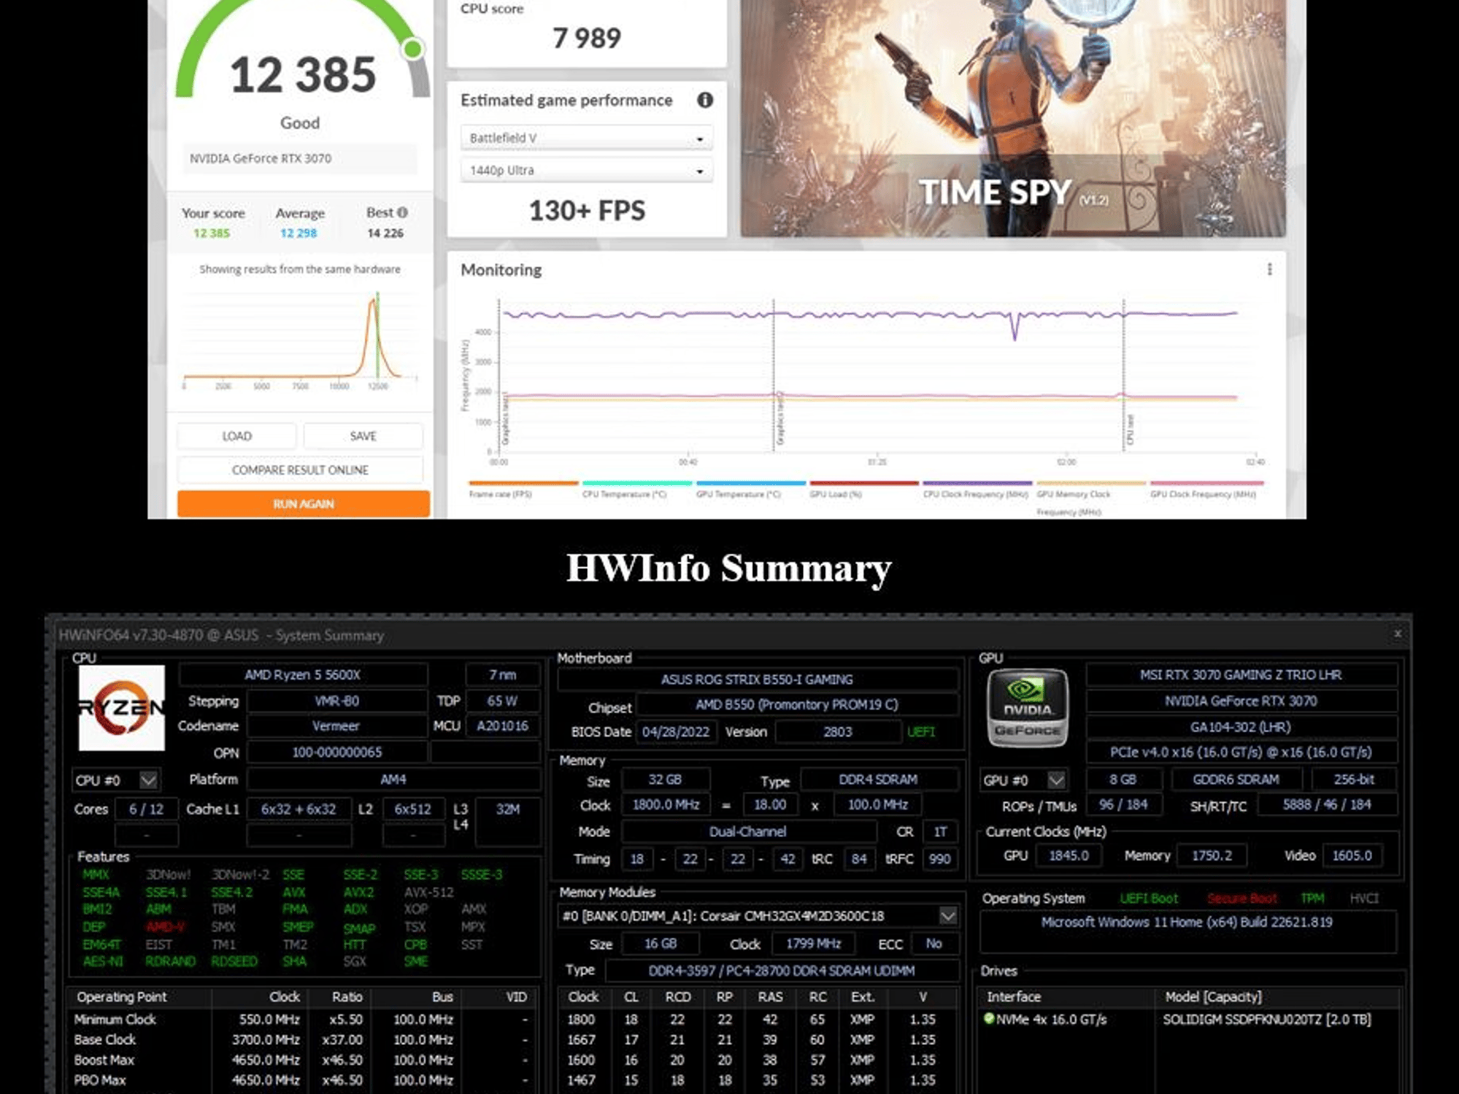Image resolution: width=1459 pixels, height=1094 pixels.
Task: Click the LOAD button
Action: point(237,436)
